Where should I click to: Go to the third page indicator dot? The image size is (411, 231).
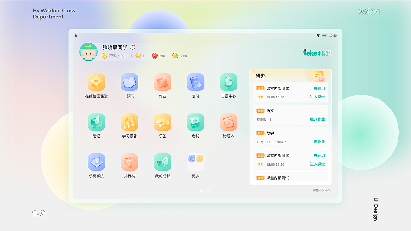(x=210, y=191)
